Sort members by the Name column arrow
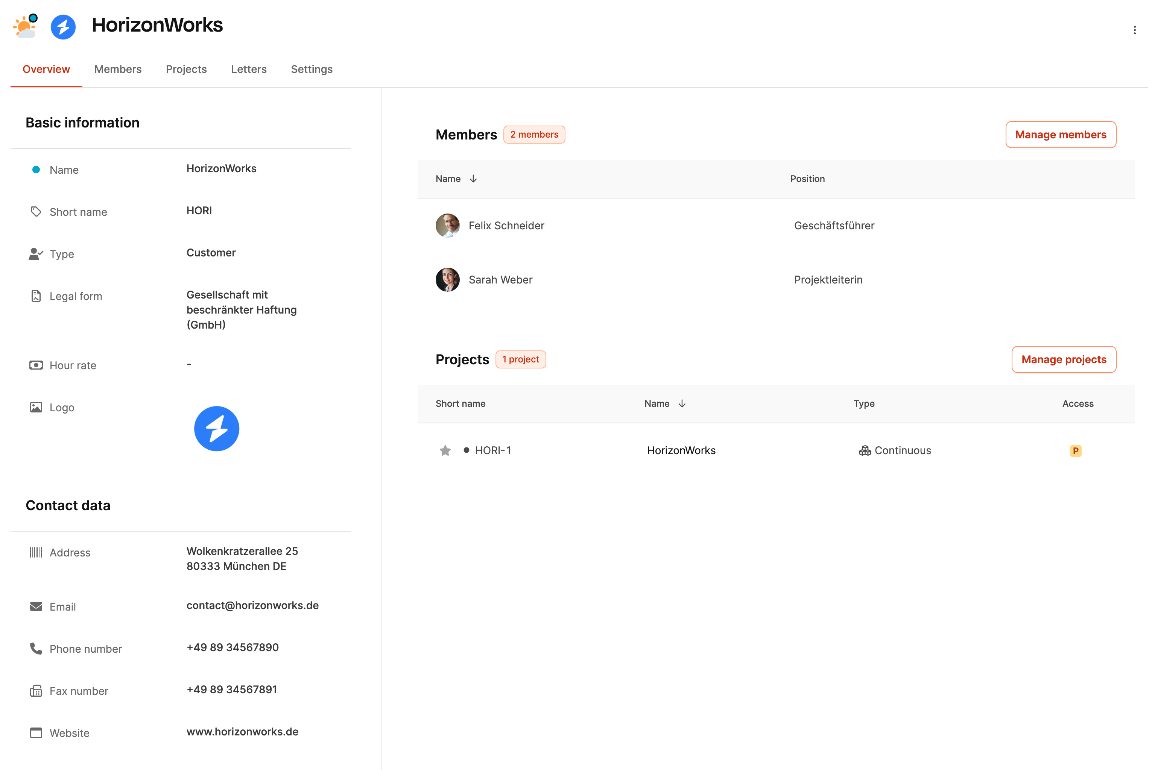 point(473,179)
